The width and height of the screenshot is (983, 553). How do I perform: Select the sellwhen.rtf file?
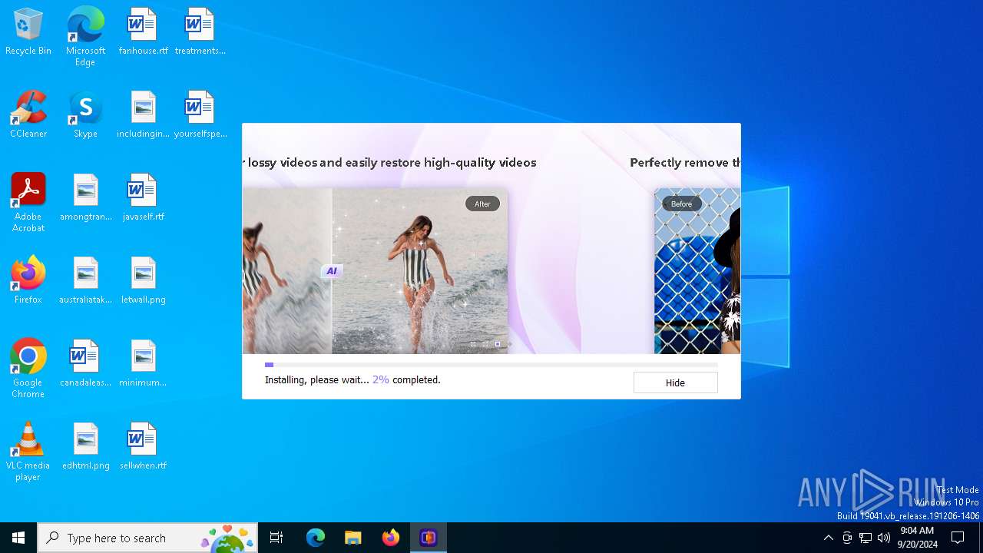pos(143,447)
